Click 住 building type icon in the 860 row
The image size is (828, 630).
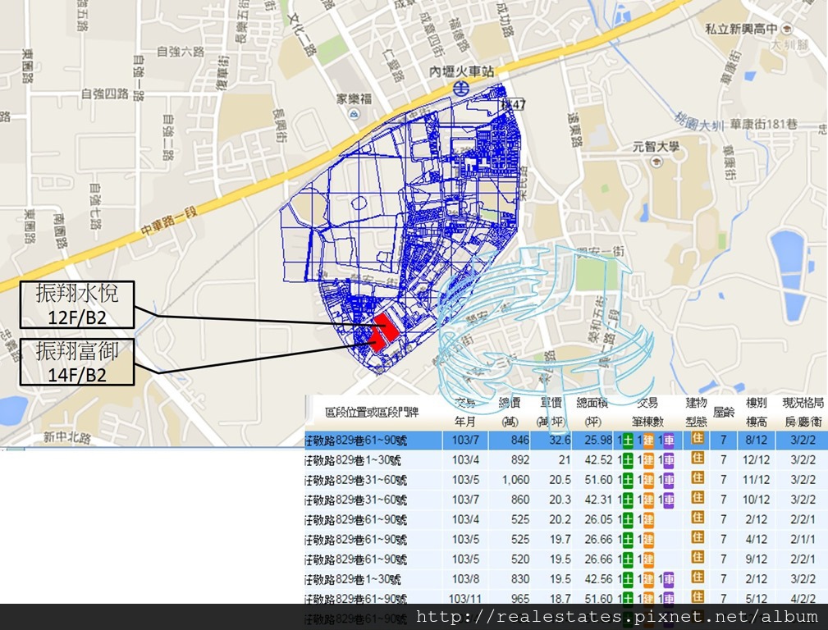tap(698, 499)
